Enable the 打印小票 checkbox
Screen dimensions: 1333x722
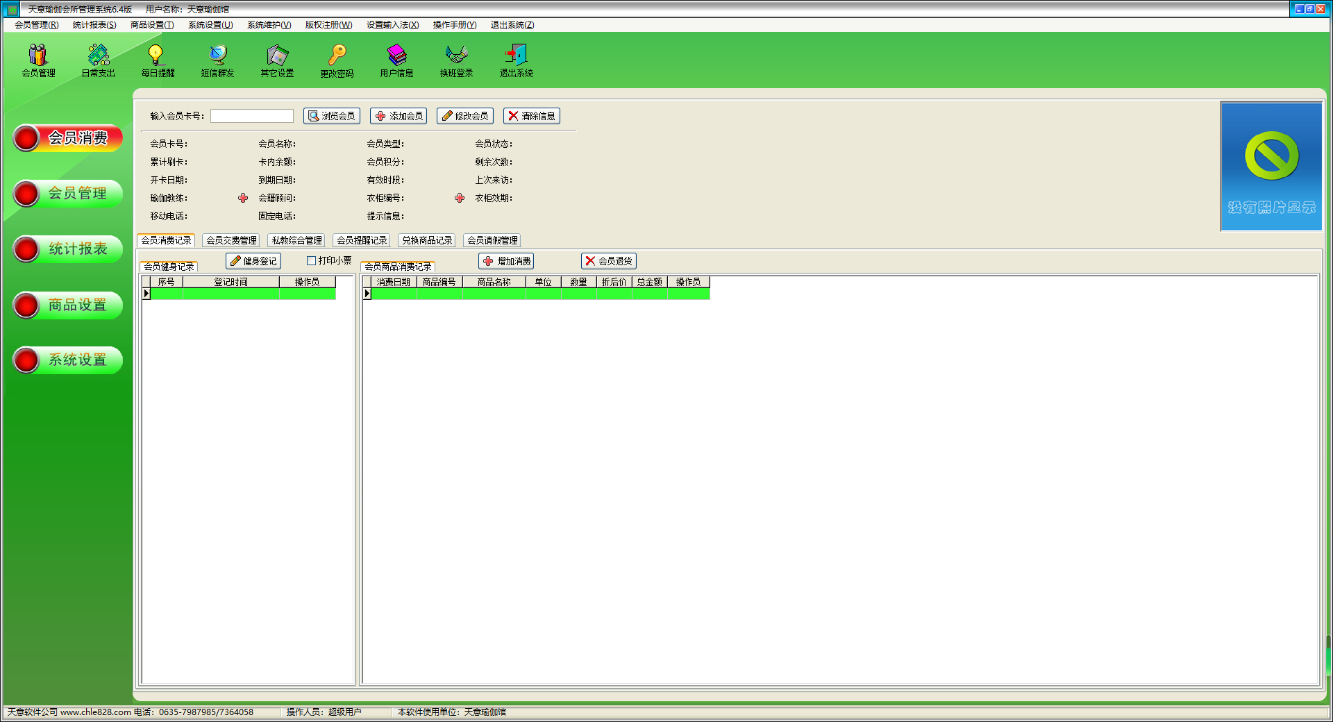click(x=312, y=261)
